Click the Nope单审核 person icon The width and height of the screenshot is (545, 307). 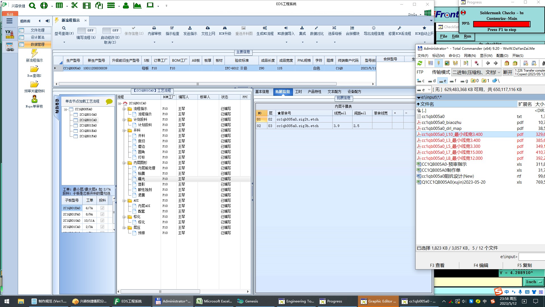(x=34, y=99)
